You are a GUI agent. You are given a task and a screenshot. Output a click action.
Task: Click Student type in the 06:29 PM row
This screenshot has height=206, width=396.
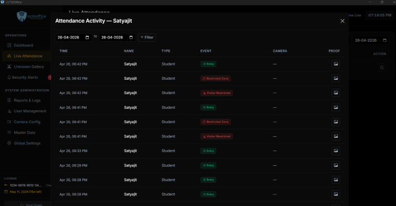click(x=168, y=165)
